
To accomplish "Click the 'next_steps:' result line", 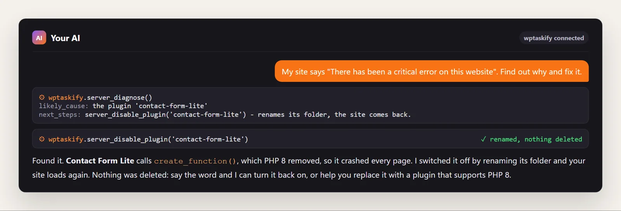I will coord(225,114).
